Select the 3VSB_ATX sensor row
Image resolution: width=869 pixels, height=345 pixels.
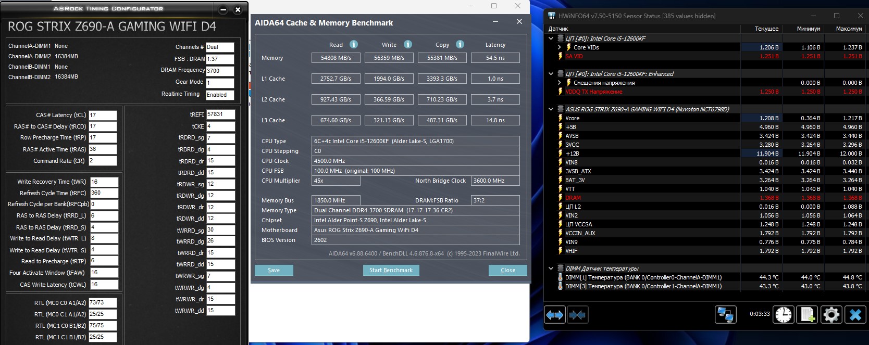click(707, 171)
